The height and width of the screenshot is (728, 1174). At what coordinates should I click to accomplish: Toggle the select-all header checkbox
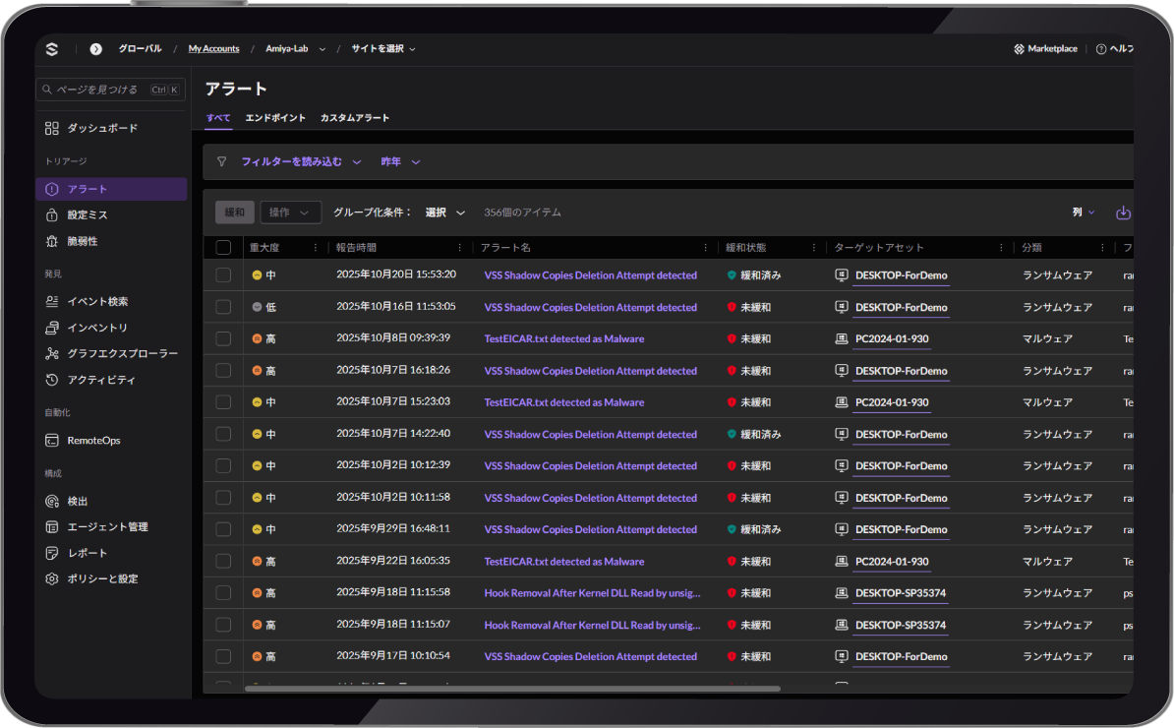pos(223,248)
